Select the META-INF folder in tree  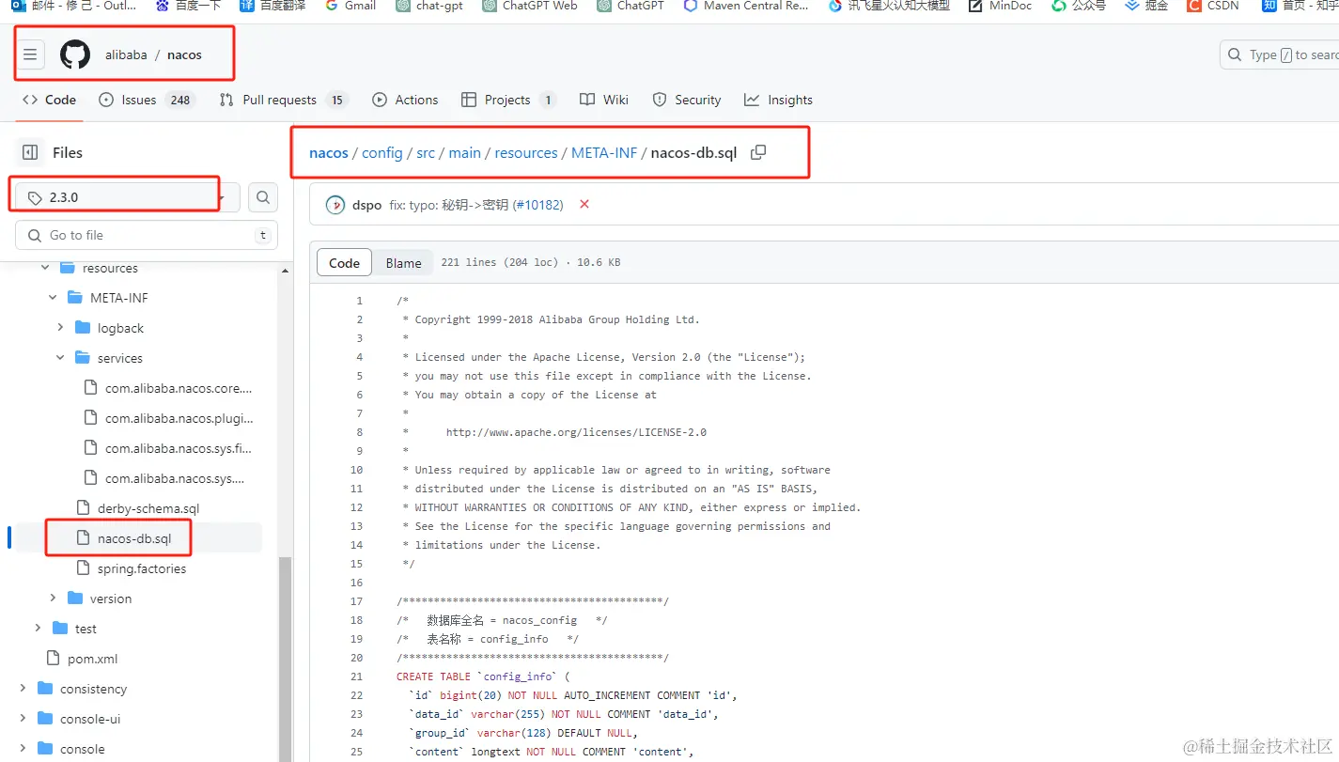point(119,298)
